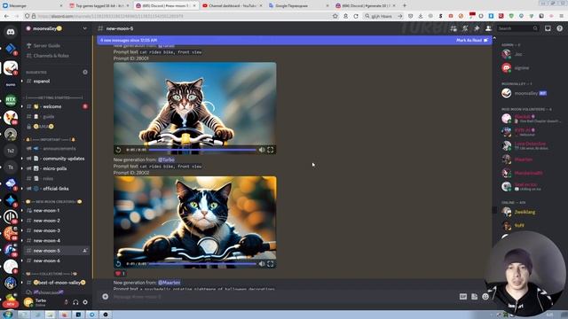Switch to the Channel dashboard YouTube tab
The image size is (568, 319).
coord(233,6)
